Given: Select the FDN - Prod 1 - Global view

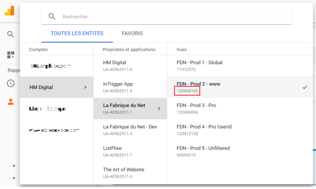Looking at the screenshot, I should pos(199,66).
